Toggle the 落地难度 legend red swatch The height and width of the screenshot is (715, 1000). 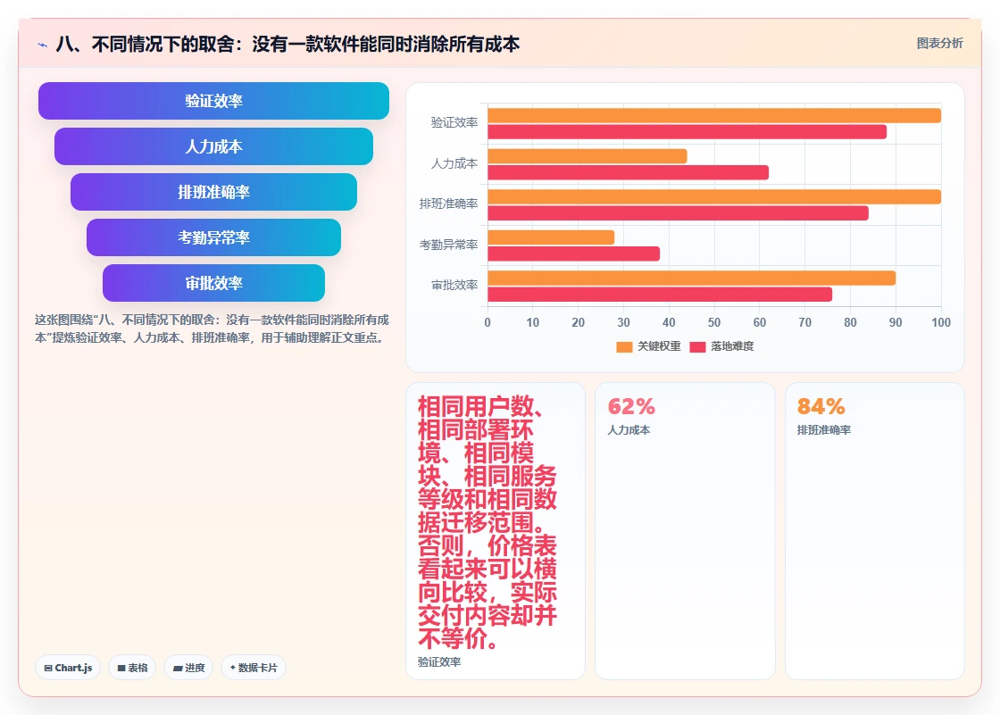pos(697,346)
